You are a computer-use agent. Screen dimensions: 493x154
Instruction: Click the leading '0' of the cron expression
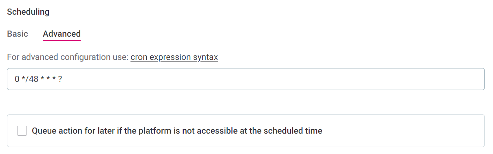pos(17,79)
